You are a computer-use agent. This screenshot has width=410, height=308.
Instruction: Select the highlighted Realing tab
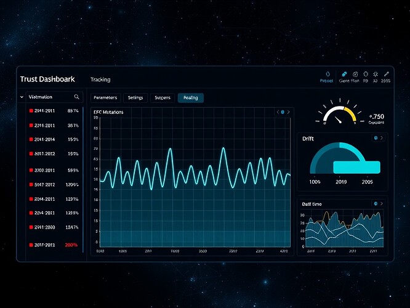191,97
